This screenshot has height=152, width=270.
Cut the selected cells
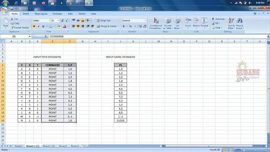click(x=14, y=19)
